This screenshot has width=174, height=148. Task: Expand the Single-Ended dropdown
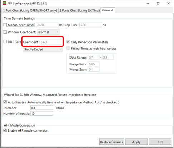pos(43,49)
